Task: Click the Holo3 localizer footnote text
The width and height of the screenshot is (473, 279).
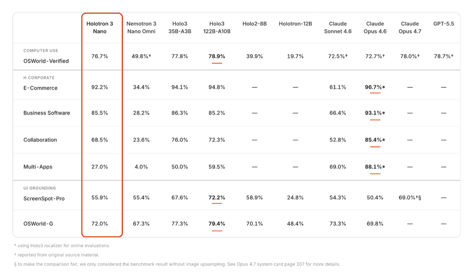Action: (x=62, y=246)
